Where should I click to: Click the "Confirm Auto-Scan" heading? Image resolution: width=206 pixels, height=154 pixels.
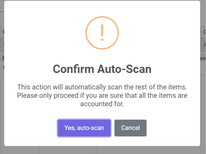[102, 69]
